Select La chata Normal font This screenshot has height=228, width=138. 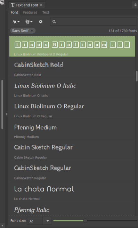(72, 191)
